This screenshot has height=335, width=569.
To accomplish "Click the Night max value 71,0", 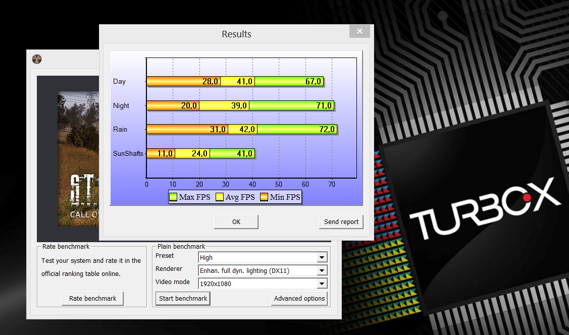I will [x=324, y=105].
